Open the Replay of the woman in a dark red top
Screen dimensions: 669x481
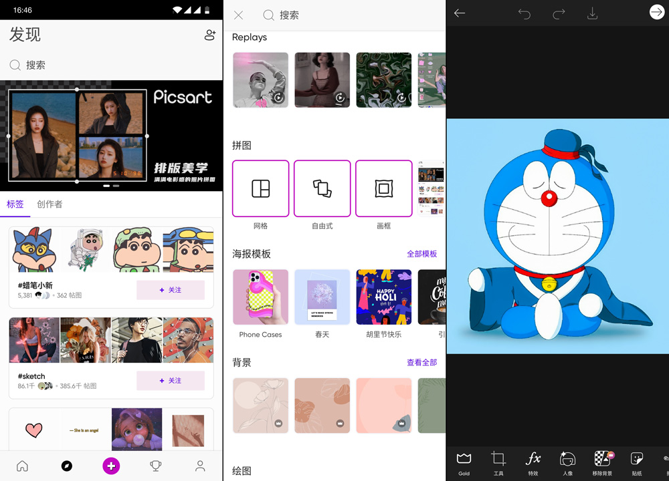322,80
